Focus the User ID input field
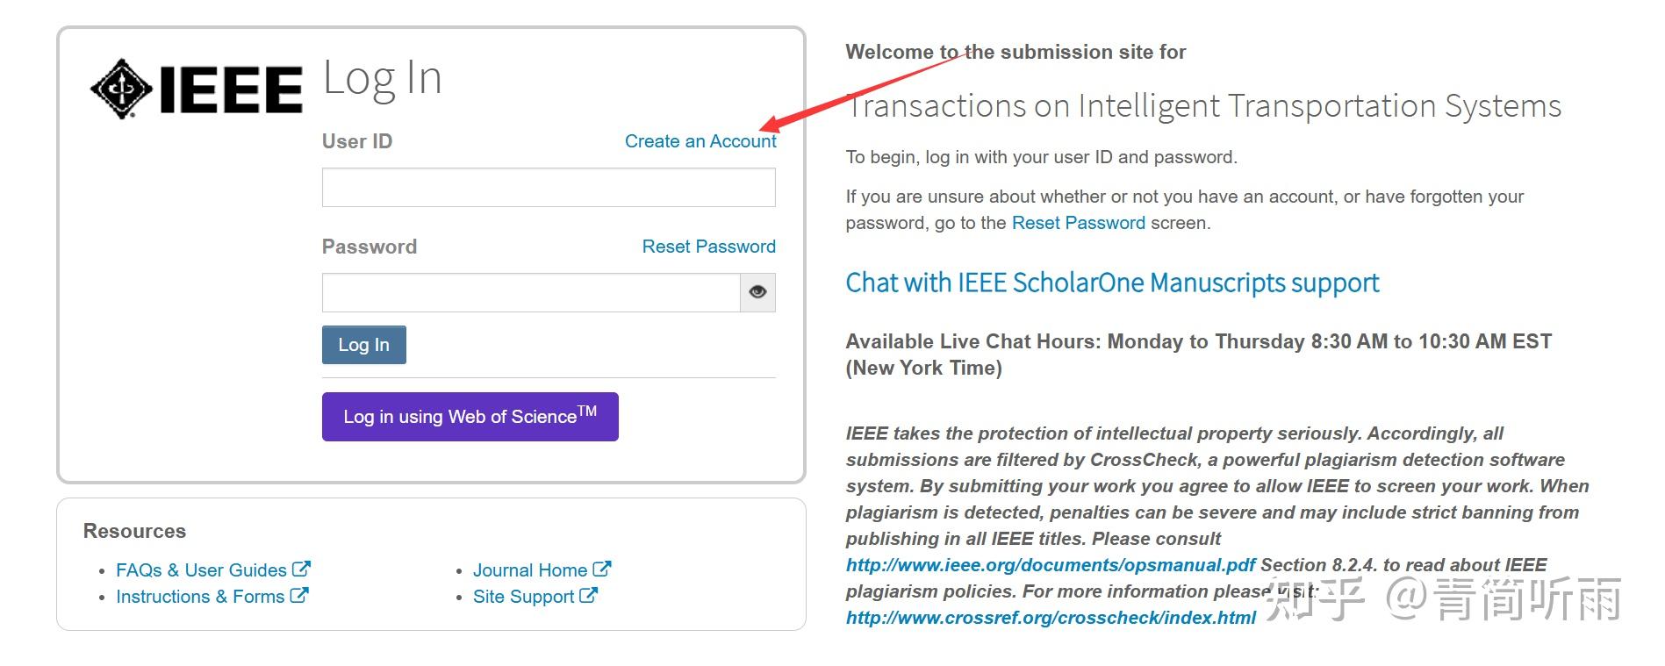The width and height of the screenshot is (1665, 666). (548, 188)
